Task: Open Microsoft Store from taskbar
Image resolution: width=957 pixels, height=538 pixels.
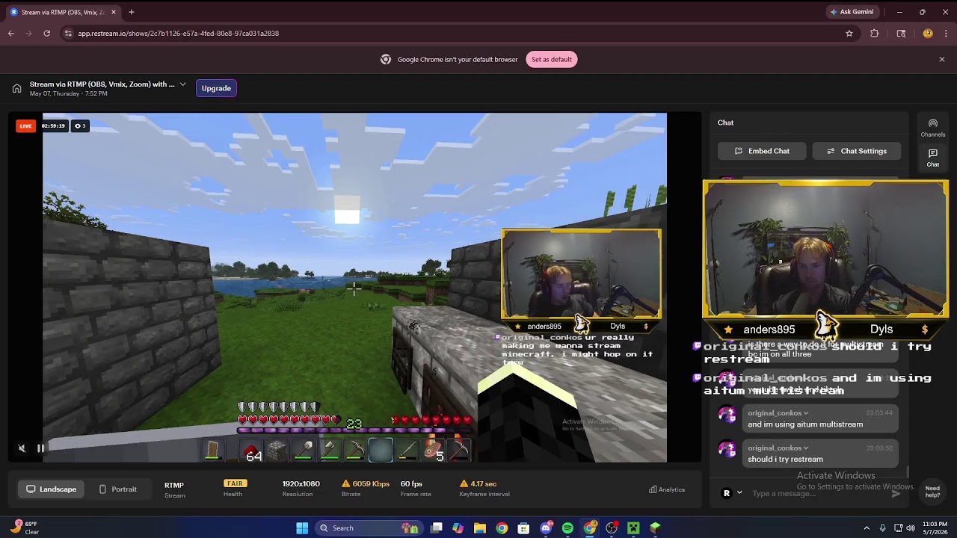Action: [524, 528]
